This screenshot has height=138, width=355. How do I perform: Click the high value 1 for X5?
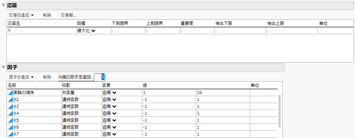tap(223, 120)
